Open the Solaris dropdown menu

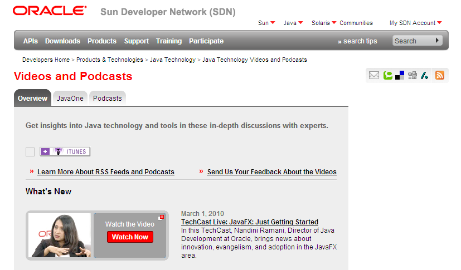pos(323,23)
